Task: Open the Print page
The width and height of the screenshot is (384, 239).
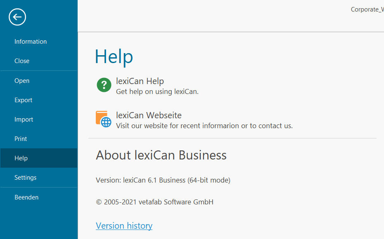Action: [x=21, y=139]
